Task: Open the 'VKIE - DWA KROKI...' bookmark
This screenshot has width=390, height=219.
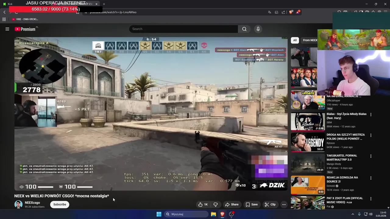Action: [x=25, y=19]
